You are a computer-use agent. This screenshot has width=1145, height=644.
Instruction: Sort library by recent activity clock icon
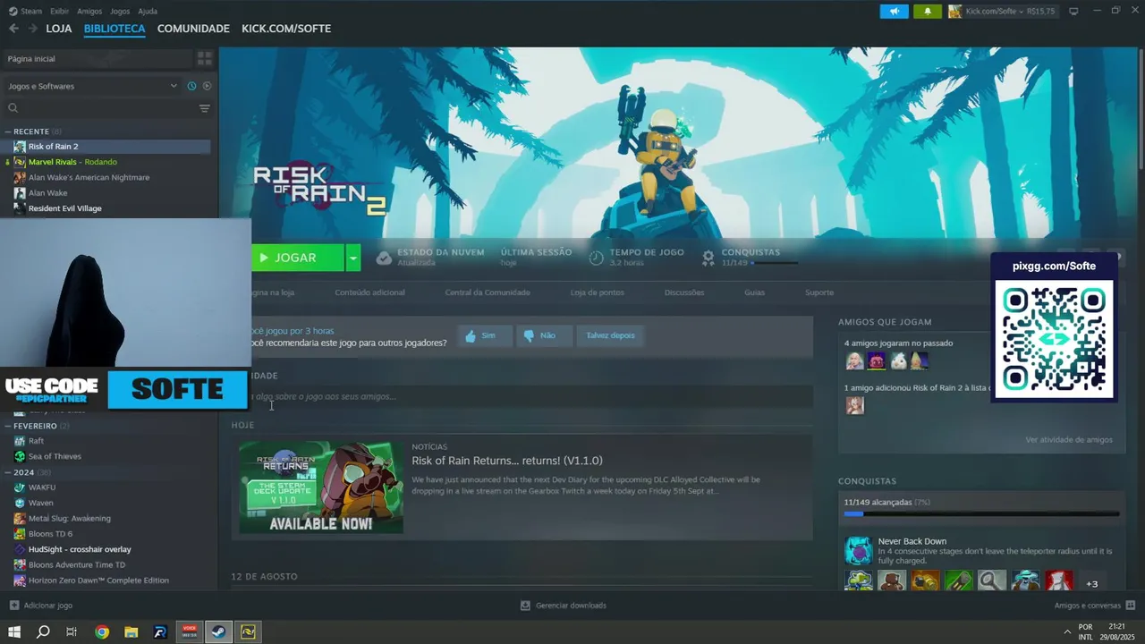click(x=191, y=86)
